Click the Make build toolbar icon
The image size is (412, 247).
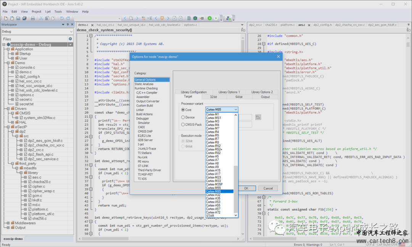point(195,18)
